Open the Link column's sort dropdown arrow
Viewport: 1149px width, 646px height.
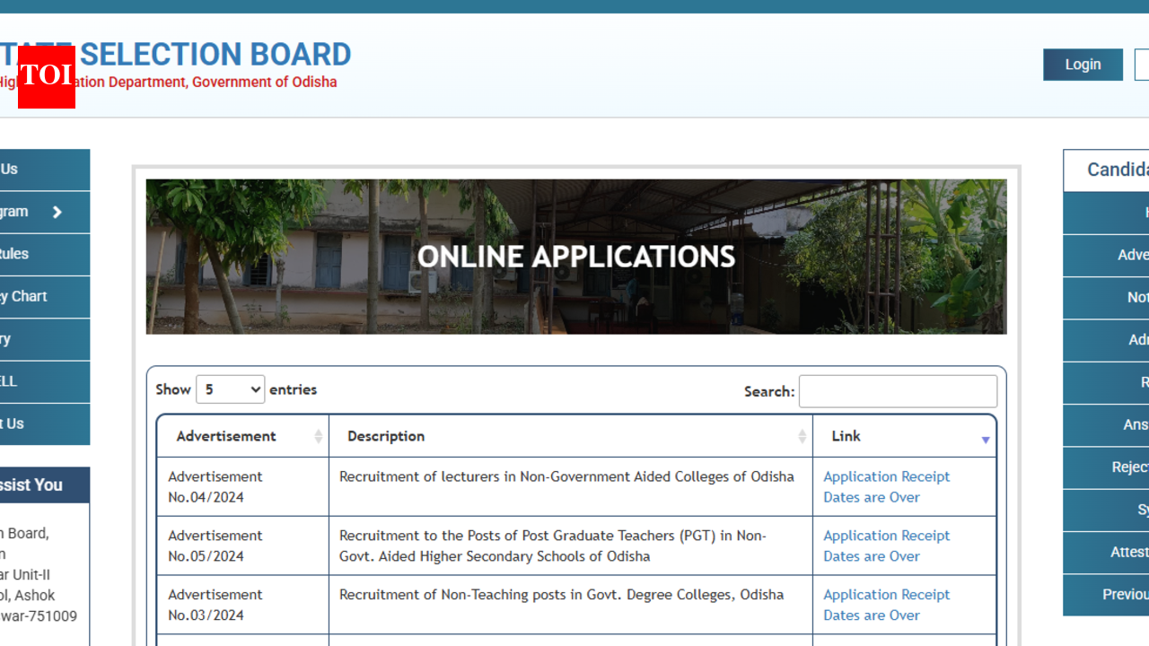986,438
